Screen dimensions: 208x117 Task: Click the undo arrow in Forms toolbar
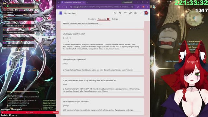pos(120,13)
